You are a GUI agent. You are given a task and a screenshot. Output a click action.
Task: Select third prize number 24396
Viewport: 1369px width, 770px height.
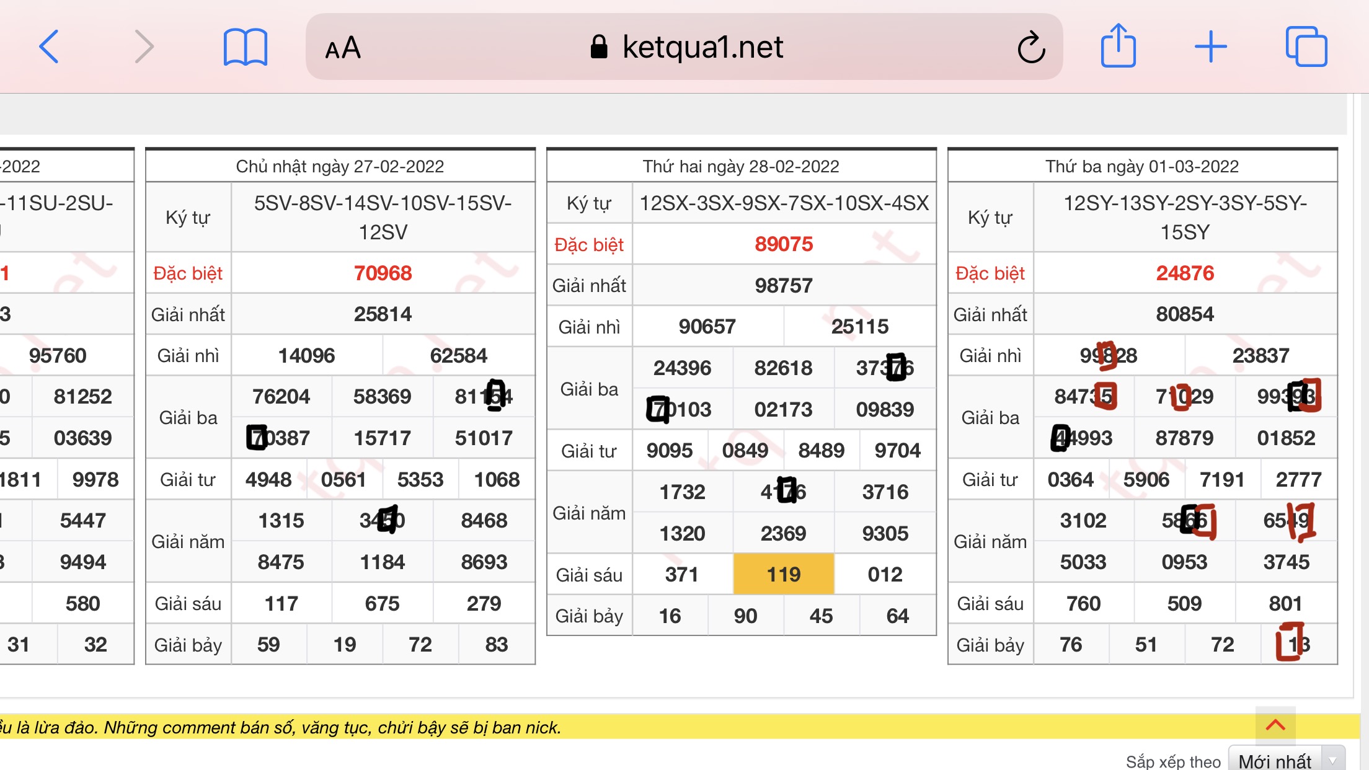point(682,368)
